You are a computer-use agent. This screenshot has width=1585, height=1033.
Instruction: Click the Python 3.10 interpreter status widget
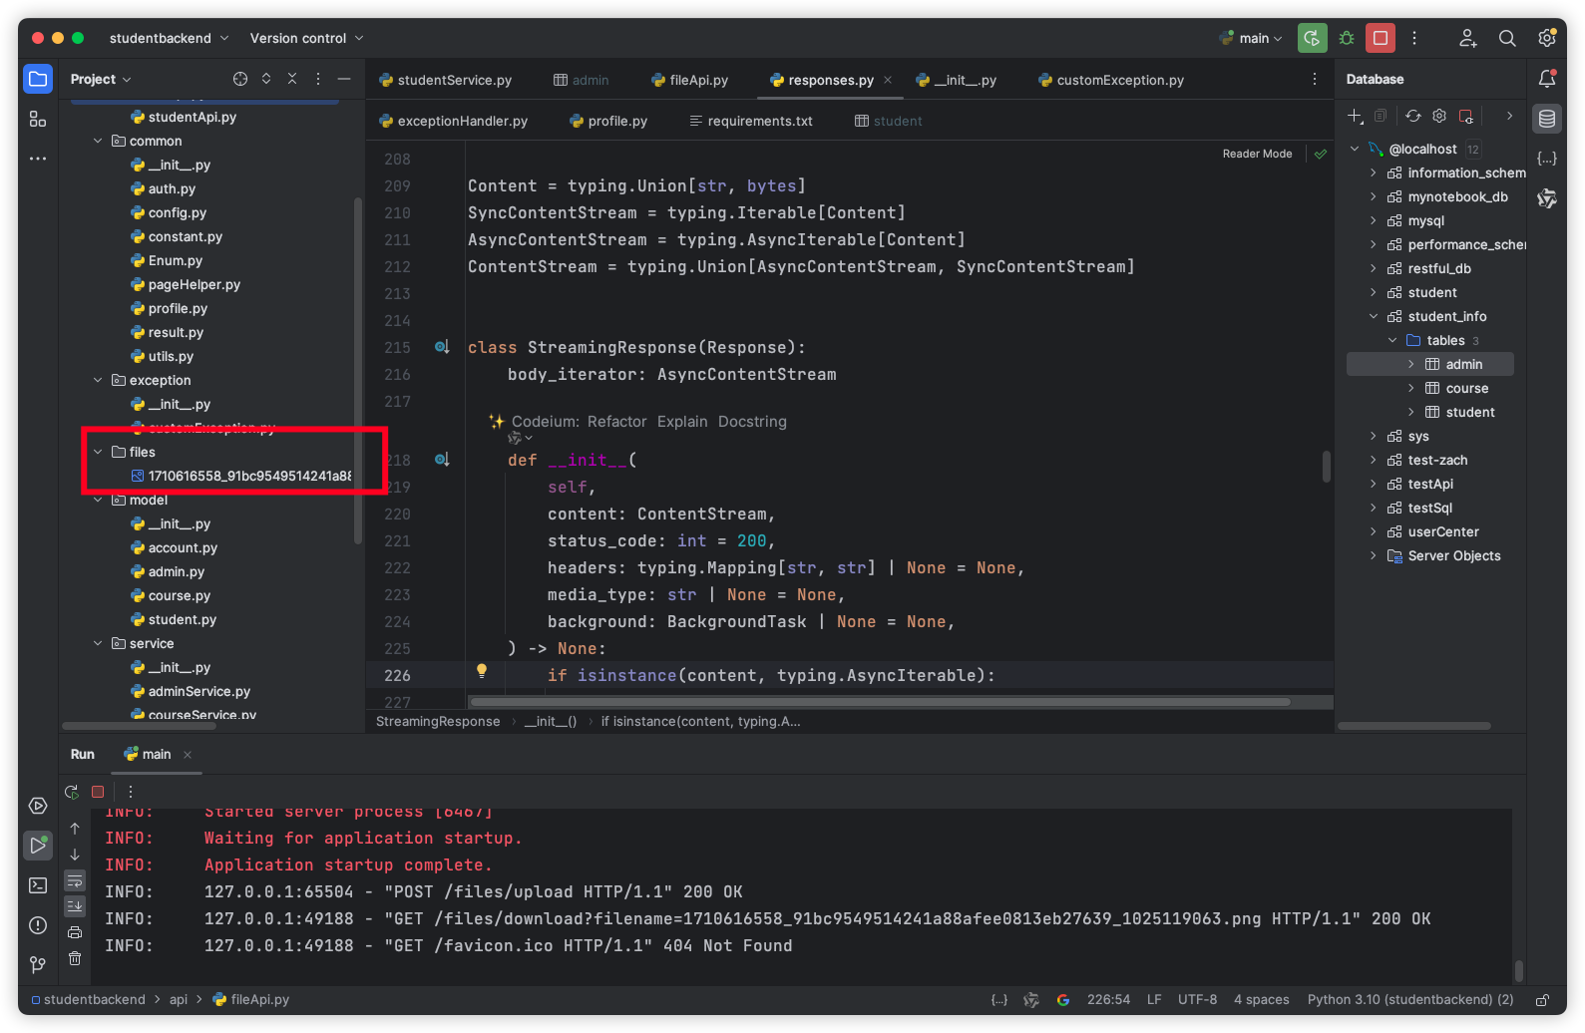(x=1409, y=999)
